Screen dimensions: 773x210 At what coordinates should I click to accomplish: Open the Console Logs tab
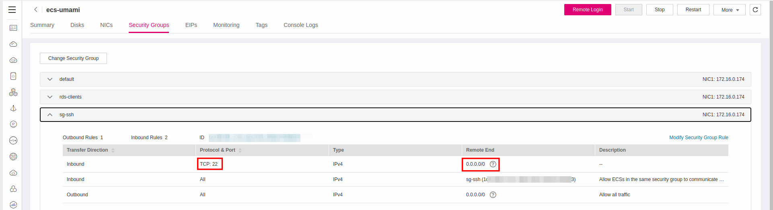tap(300, 25)
